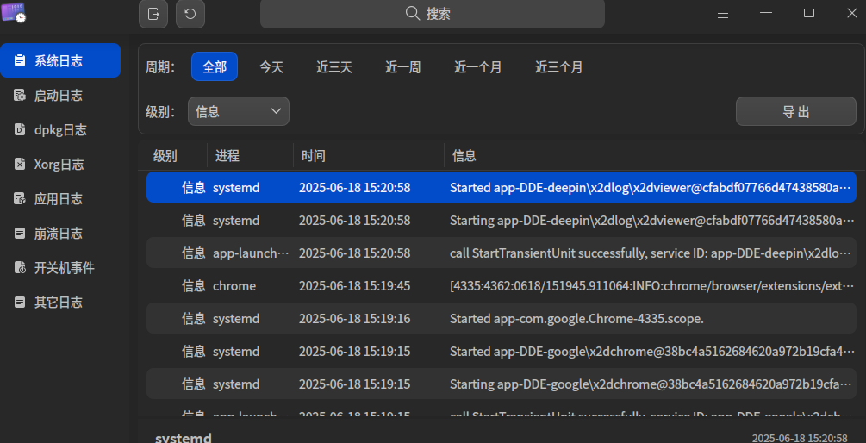Viewport: 866px width, 443px height.
Task: Click the 搜索 search field
Action: [433, 14]
